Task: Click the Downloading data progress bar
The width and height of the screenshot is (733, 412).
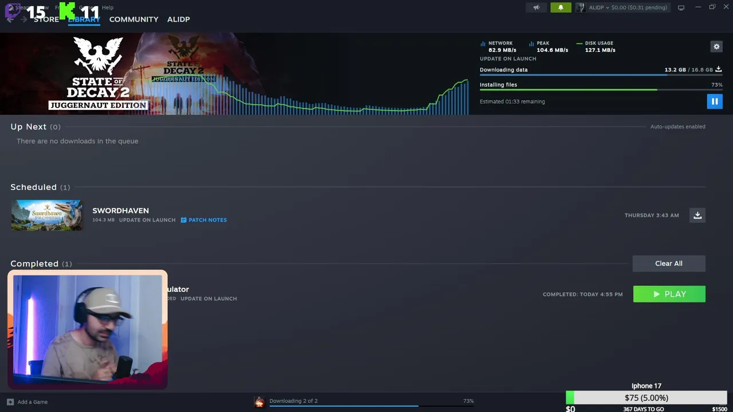Action: (601, 74)
